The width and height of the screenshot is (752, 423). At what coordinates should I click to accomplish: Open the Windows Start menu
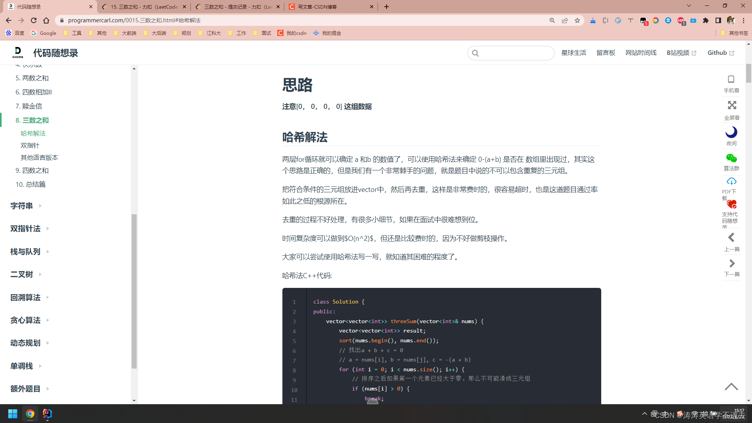[13, 414]
